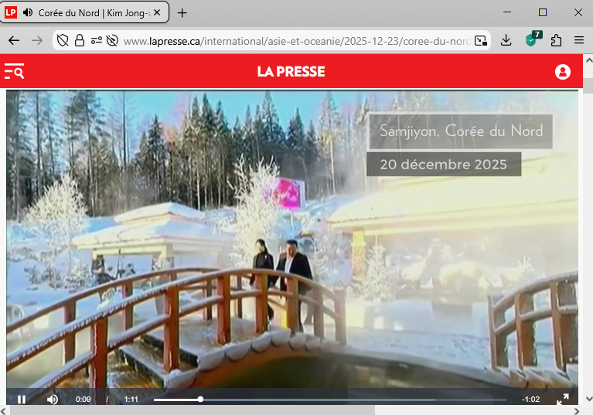
Task: Minimize the browser window
Action: pos(507,12)
